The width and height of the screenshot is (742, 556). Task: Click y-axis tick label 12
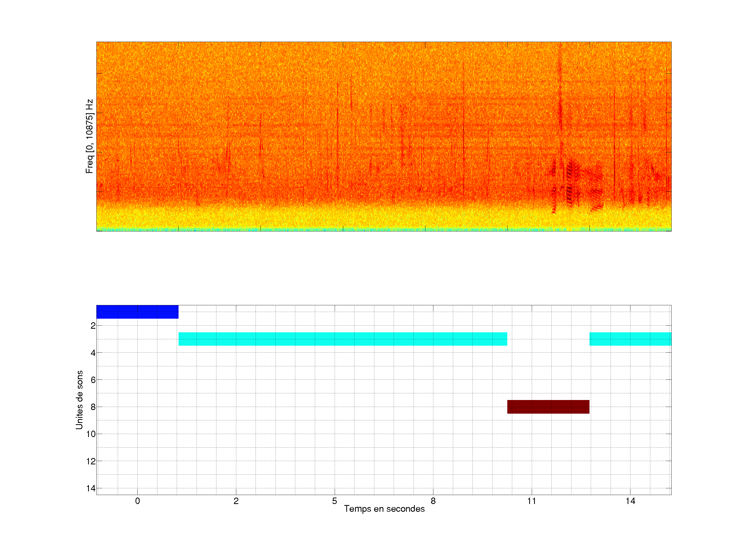click(x=91, y=461)
